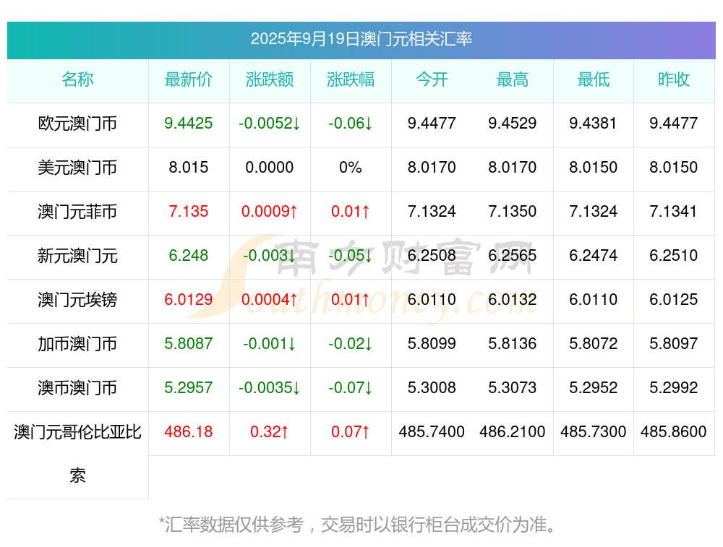This screenshot has width=723, height=547.
Task: Click the 美元澳门币 row name
Action: (77, 168)
